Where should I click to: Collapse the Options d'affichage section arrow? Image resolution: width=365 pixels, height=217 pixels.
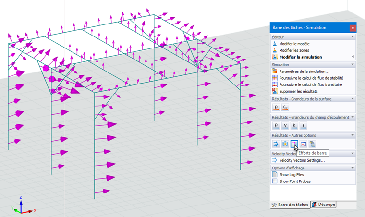(353, 168)
